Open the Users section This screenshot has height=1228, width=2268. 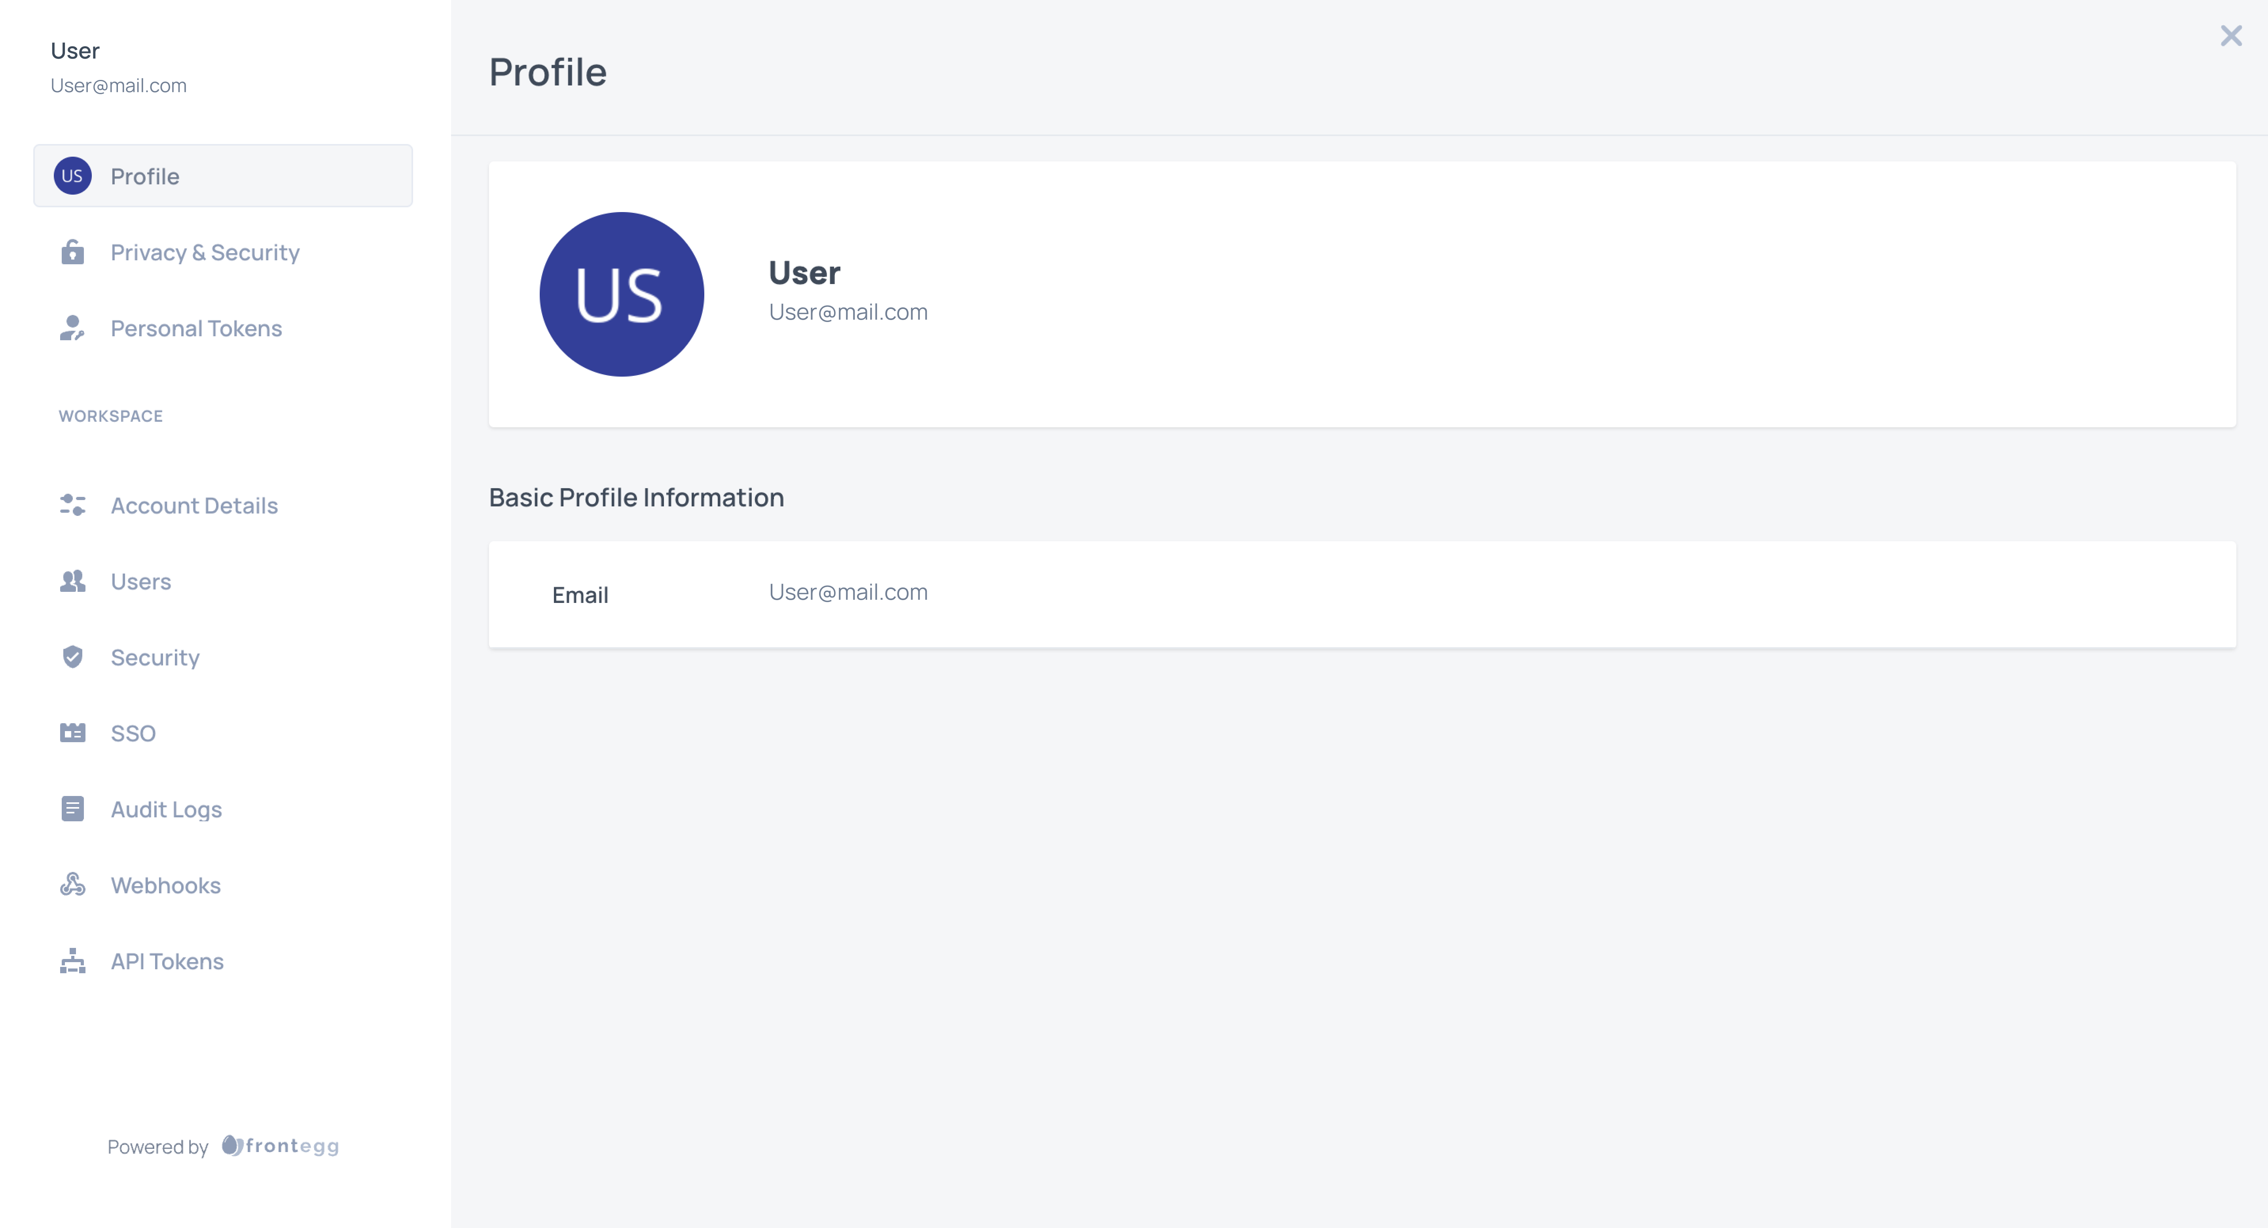click(x=141, y=581)
